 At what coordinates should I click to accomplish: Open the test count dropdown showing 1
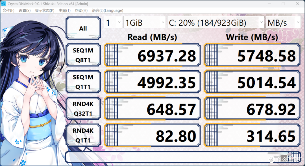113,22
